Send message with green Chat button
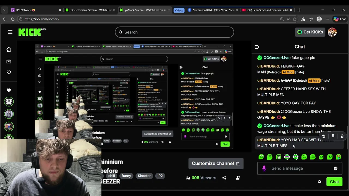The image size is (349, 196). pos(334,182)
